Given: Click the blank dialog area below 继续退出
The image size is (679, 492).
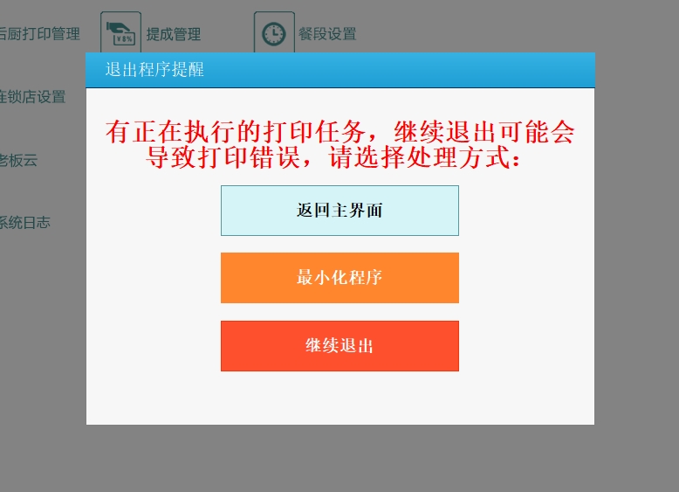Looking at the screenshot, I should pos(339,398).
